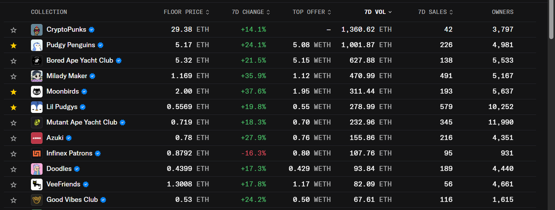
Task: Toggle the star next to Doodles
Action: click(x=13, y=169)
